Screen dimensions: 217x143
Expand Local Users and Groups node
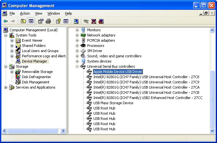tap(12, 51)
